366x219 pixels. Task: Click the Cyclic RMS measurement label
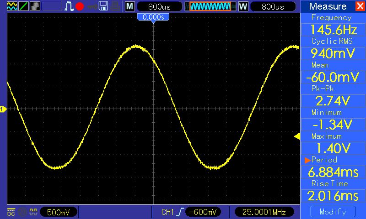pyautogui.click(x=332, y=41)
